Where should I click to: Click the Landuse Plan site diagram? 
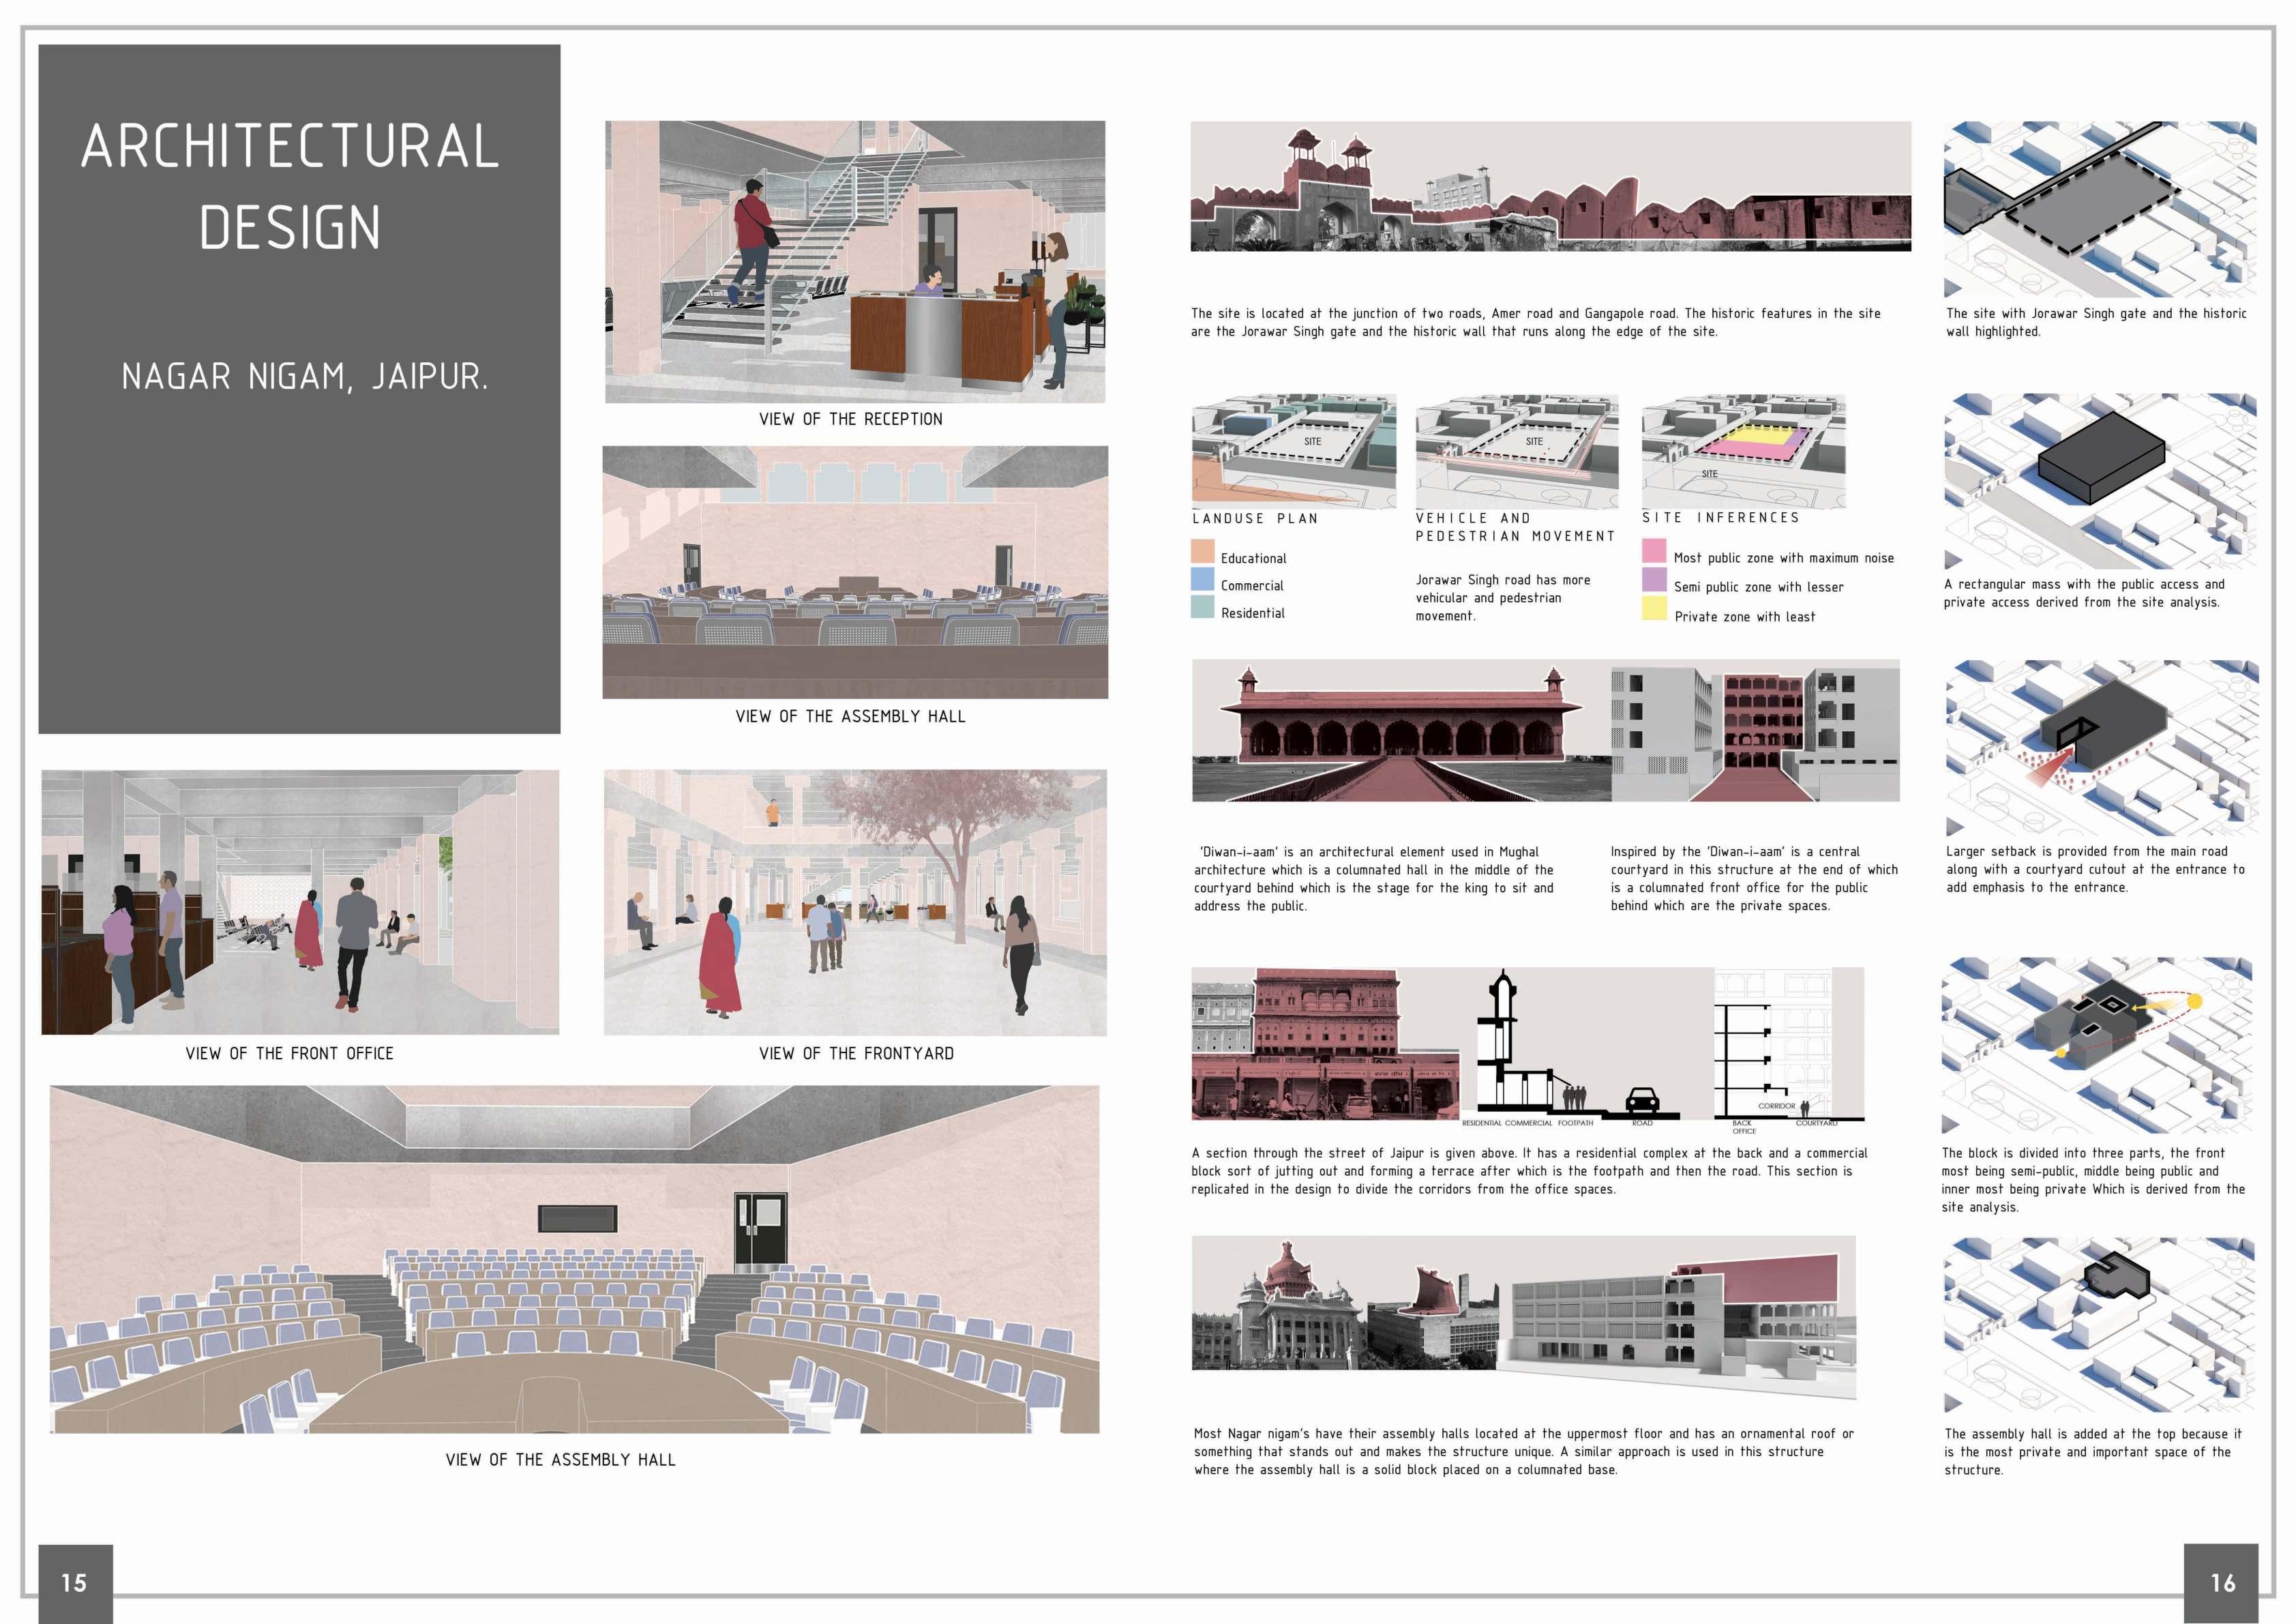pyautogui.click(x=1294, y=450)
